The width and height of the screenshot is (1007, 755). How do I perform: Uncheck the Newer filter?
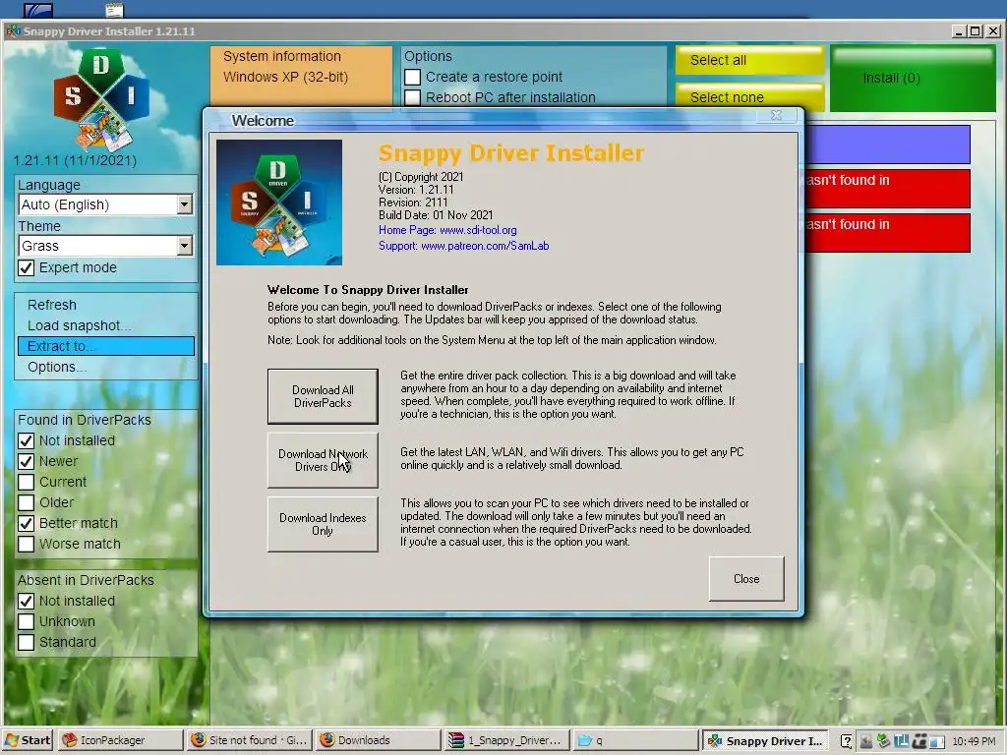26,461
